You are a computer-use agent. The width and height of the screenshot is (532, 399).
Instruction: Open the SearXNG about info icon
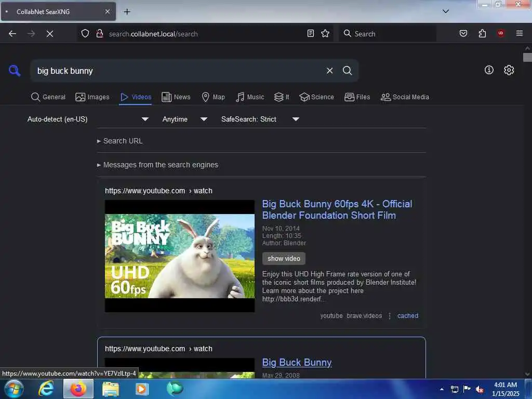pyautogui.click(x=489, y=70)
